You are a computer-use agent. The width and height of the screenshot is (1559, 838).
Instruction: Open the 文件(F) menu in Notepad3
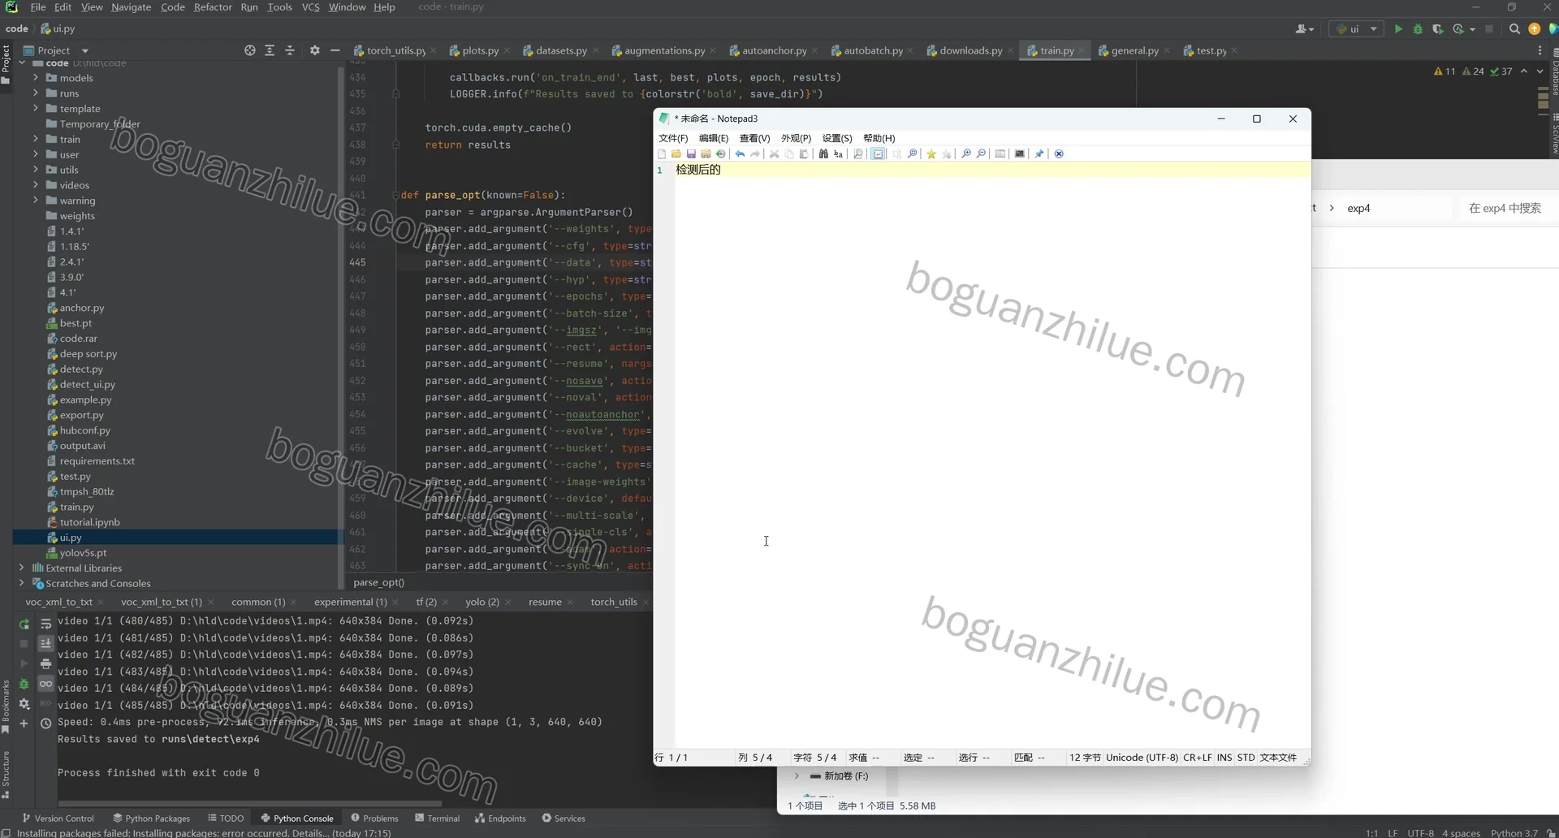point(673,138)
